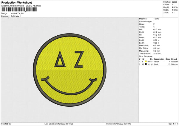This screenshot has height=126, width=179.
Task: Click the 'Stop Sequence:' heading
Action: pyautogui.click(x=146, y=56)
